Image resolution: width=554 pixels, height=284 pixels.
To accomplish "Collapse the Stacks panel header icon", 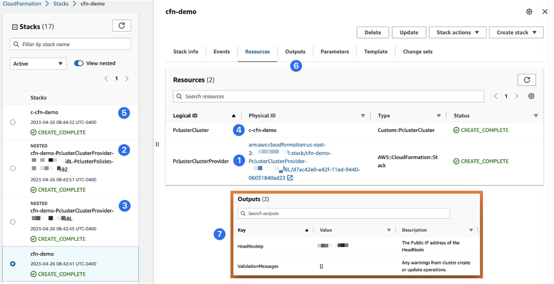I will [15, 27].
